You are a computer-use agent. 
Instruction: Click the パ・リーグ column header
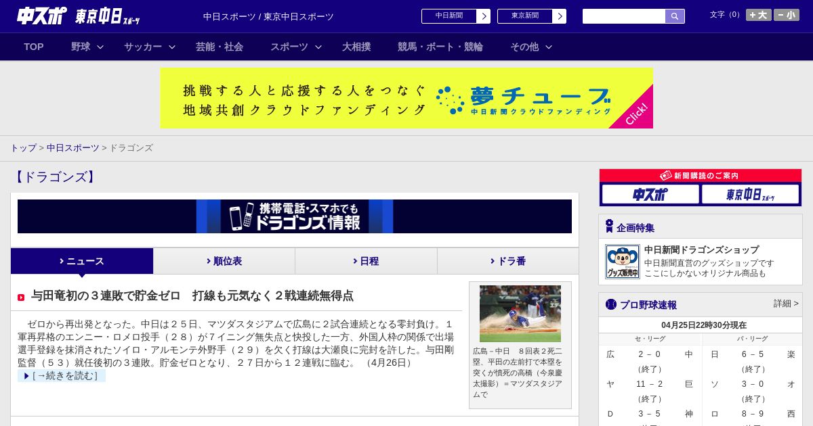click(753, 339)
